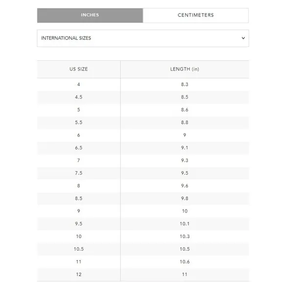Select the US size 5.5 row
Image resolution: width=284 pixels, height=284 pixels.
pos(143,122)
